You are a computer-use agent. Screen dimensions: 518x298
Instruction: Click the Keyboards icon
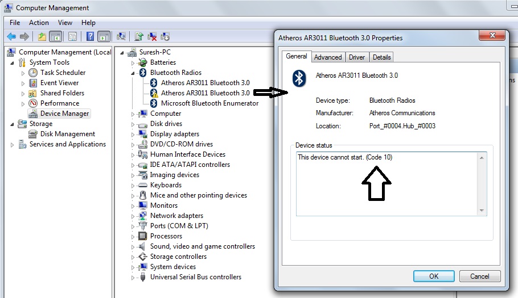coord(143,184)
